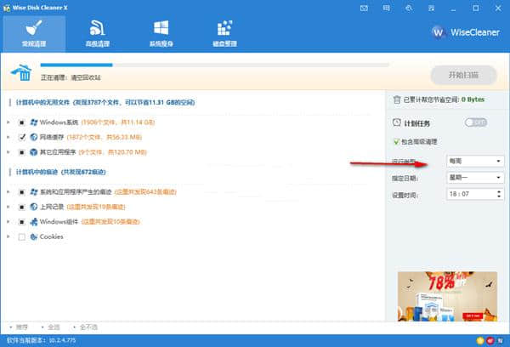The image size is (510, 347).
Task: Uncheck the 网络缓存 checkbox
Action: click(21, 135)
